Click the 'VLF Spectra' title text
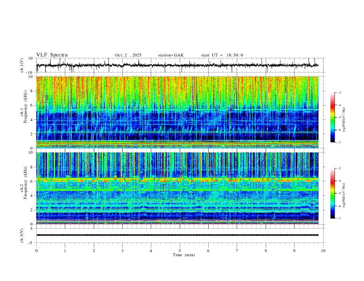 tap(52, 55)
